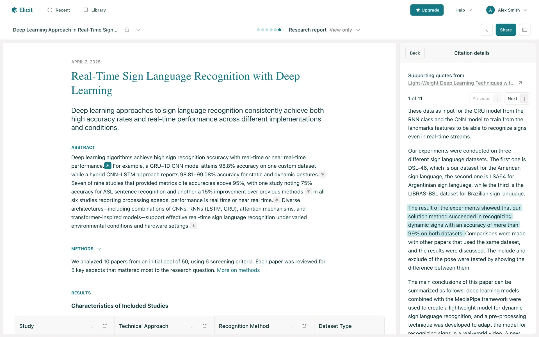Filter the Study column
This screenshot has height=337, width=539.
pyautogui.click(x=92, y=326)
